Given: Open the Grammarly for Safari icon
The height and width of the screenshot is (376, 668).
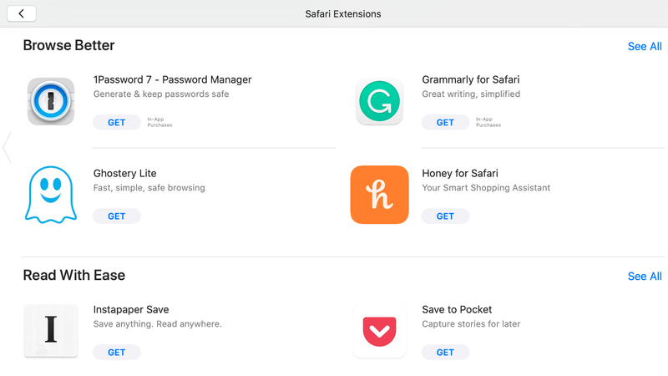Looking at the screenshot, I should (x=379, y=101).
